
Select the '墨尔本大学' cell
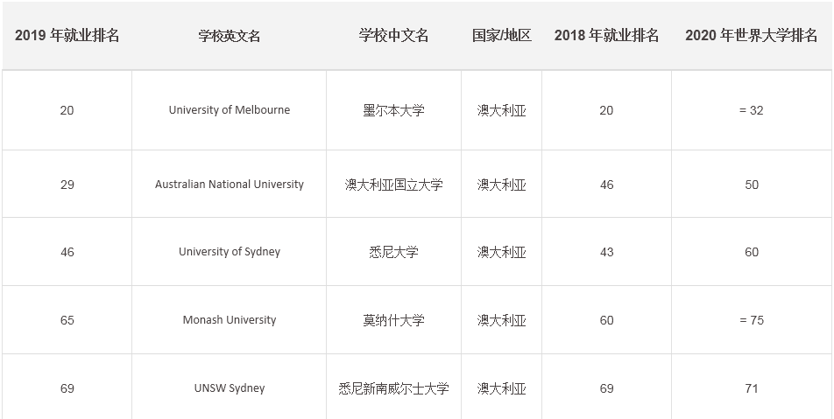(393, 110)
